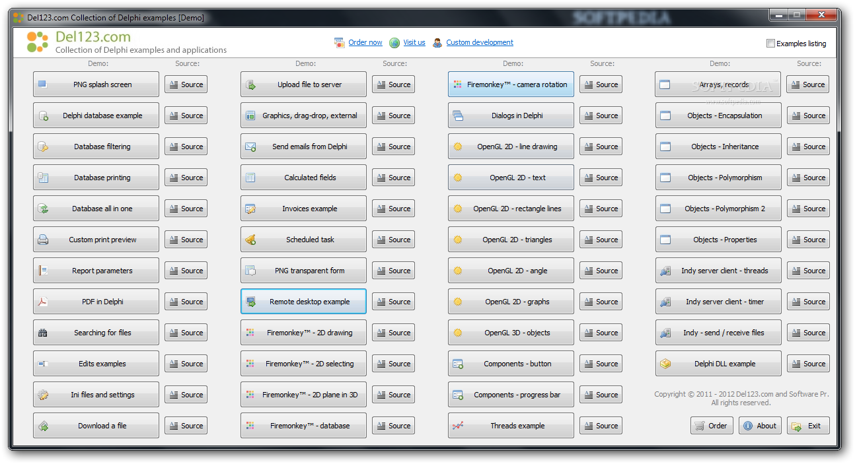Image resolution: width=855 pixels, height=464 pixels.
Task: Show source for Objects - Properties
Action: (x=808, y=240)
